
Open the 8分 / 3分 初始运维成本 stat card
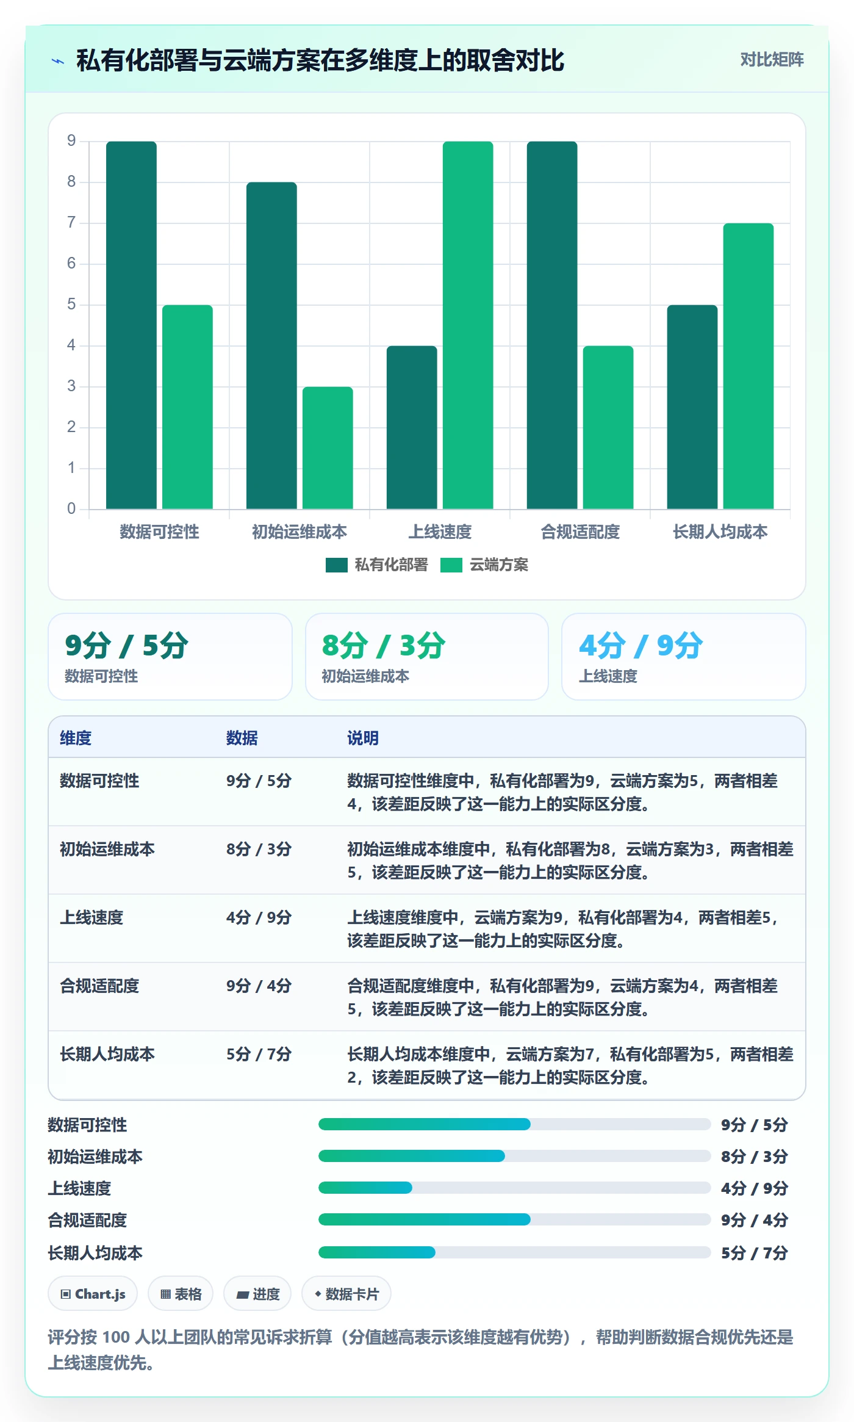[427, 657]
